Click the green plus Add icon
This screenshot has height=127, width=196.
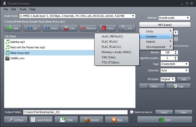pos(10,28)
